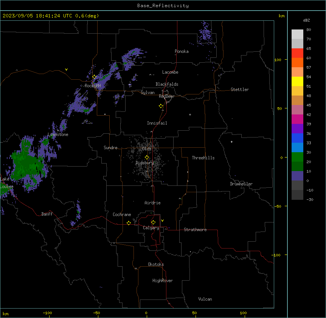This screenshot has height=318, width=326.
Task: Select the yellow diamond marker between Olds and Didsbury
Action: (147, 157)
